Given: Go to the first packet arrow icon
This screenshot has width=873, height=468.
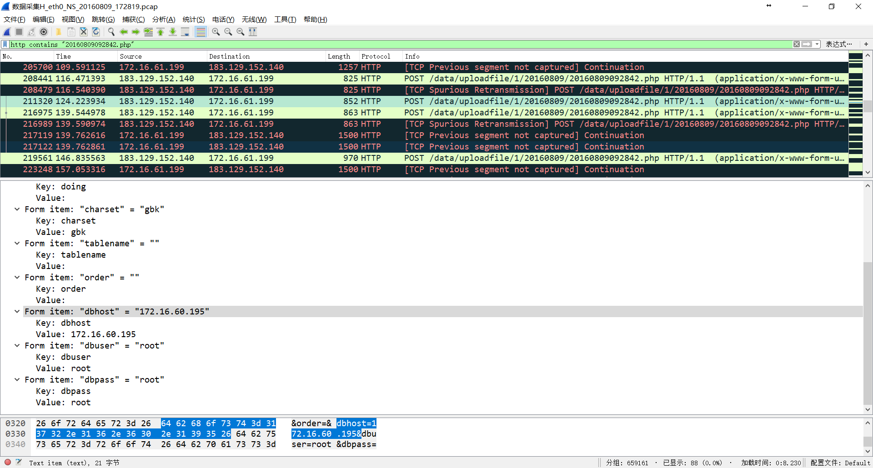Looking at the screenshot, I should coord(161,32).
